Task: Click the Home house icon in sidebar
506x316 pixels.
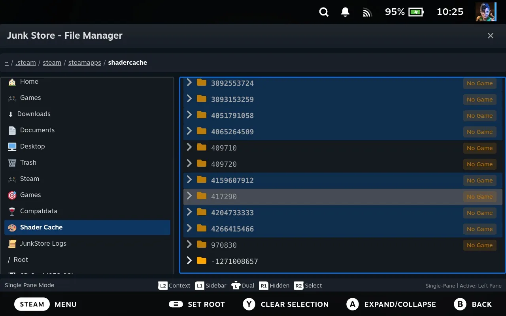Action: point(12,82)
